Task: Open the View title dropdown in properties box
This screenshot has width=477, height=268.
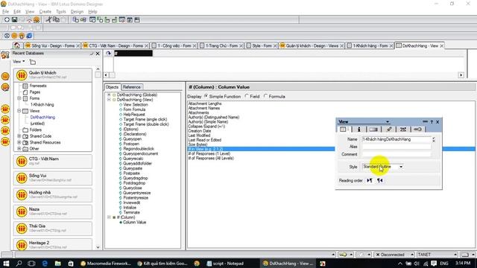Action: click(x=388, y=122)
